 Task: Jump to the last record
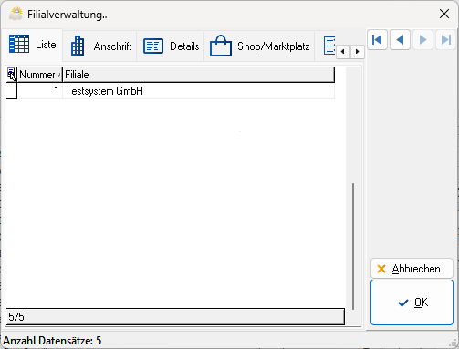coord(446,39)
